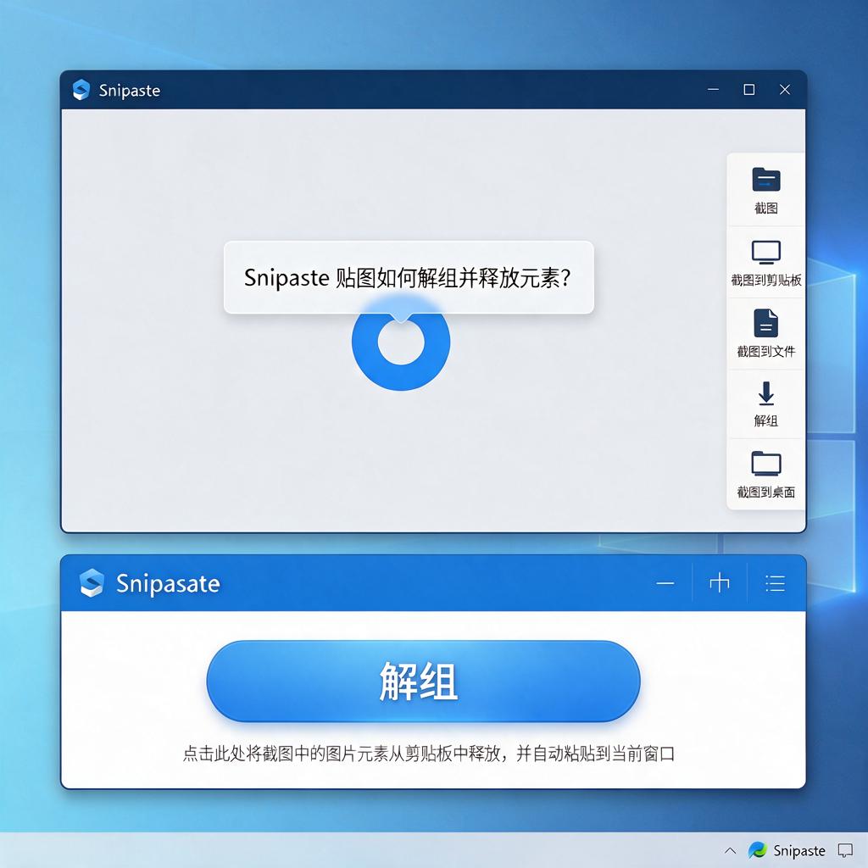
Task: Open the notification center in taskbar
Action: (845, 850)
